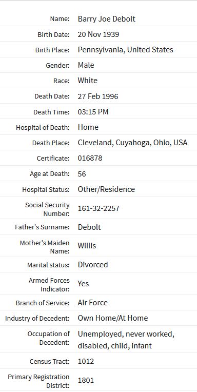Click Cleveland, Cuyahoga, Ohio, USA
This screenshot has height=392, width=197.
(132, 143)
